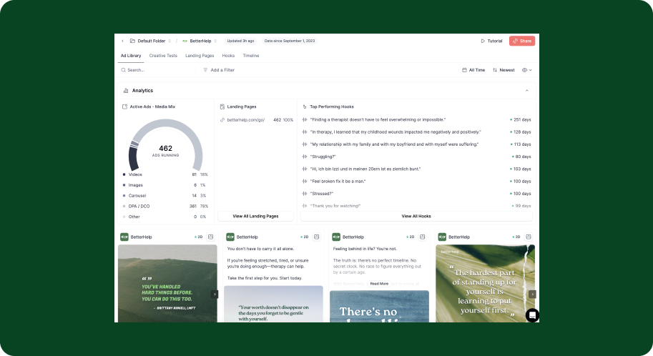Image resolution: width=653 pixels, height=356 pixels.
Task: Open the "Struggling?" hook text
Action: pyautogui.click(x=323, y=157)
